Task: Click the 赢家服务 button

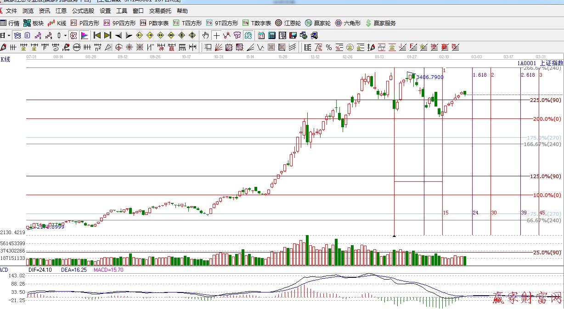Action: (x=380, y=23)
